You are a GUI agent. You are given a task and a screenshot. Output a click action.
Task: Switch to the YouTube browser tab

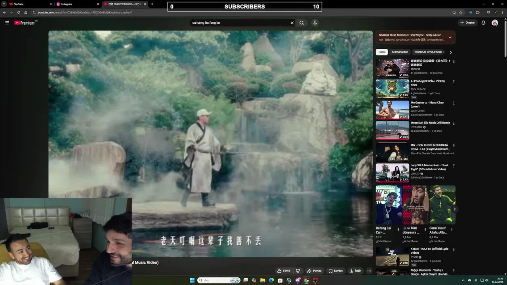(x=31, y=4)
